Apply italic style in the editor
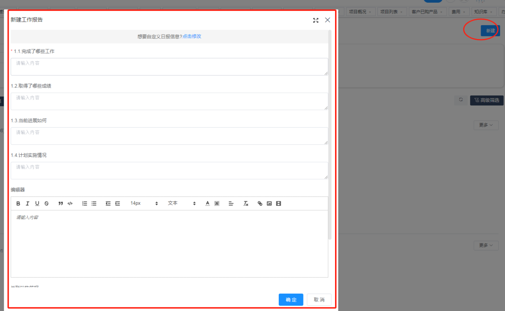Screen dimensions: 505x311 [x=27, y=204]
